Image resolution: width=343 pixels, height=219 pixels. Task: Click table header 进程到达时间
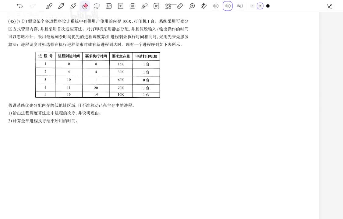tap(69, 56)
